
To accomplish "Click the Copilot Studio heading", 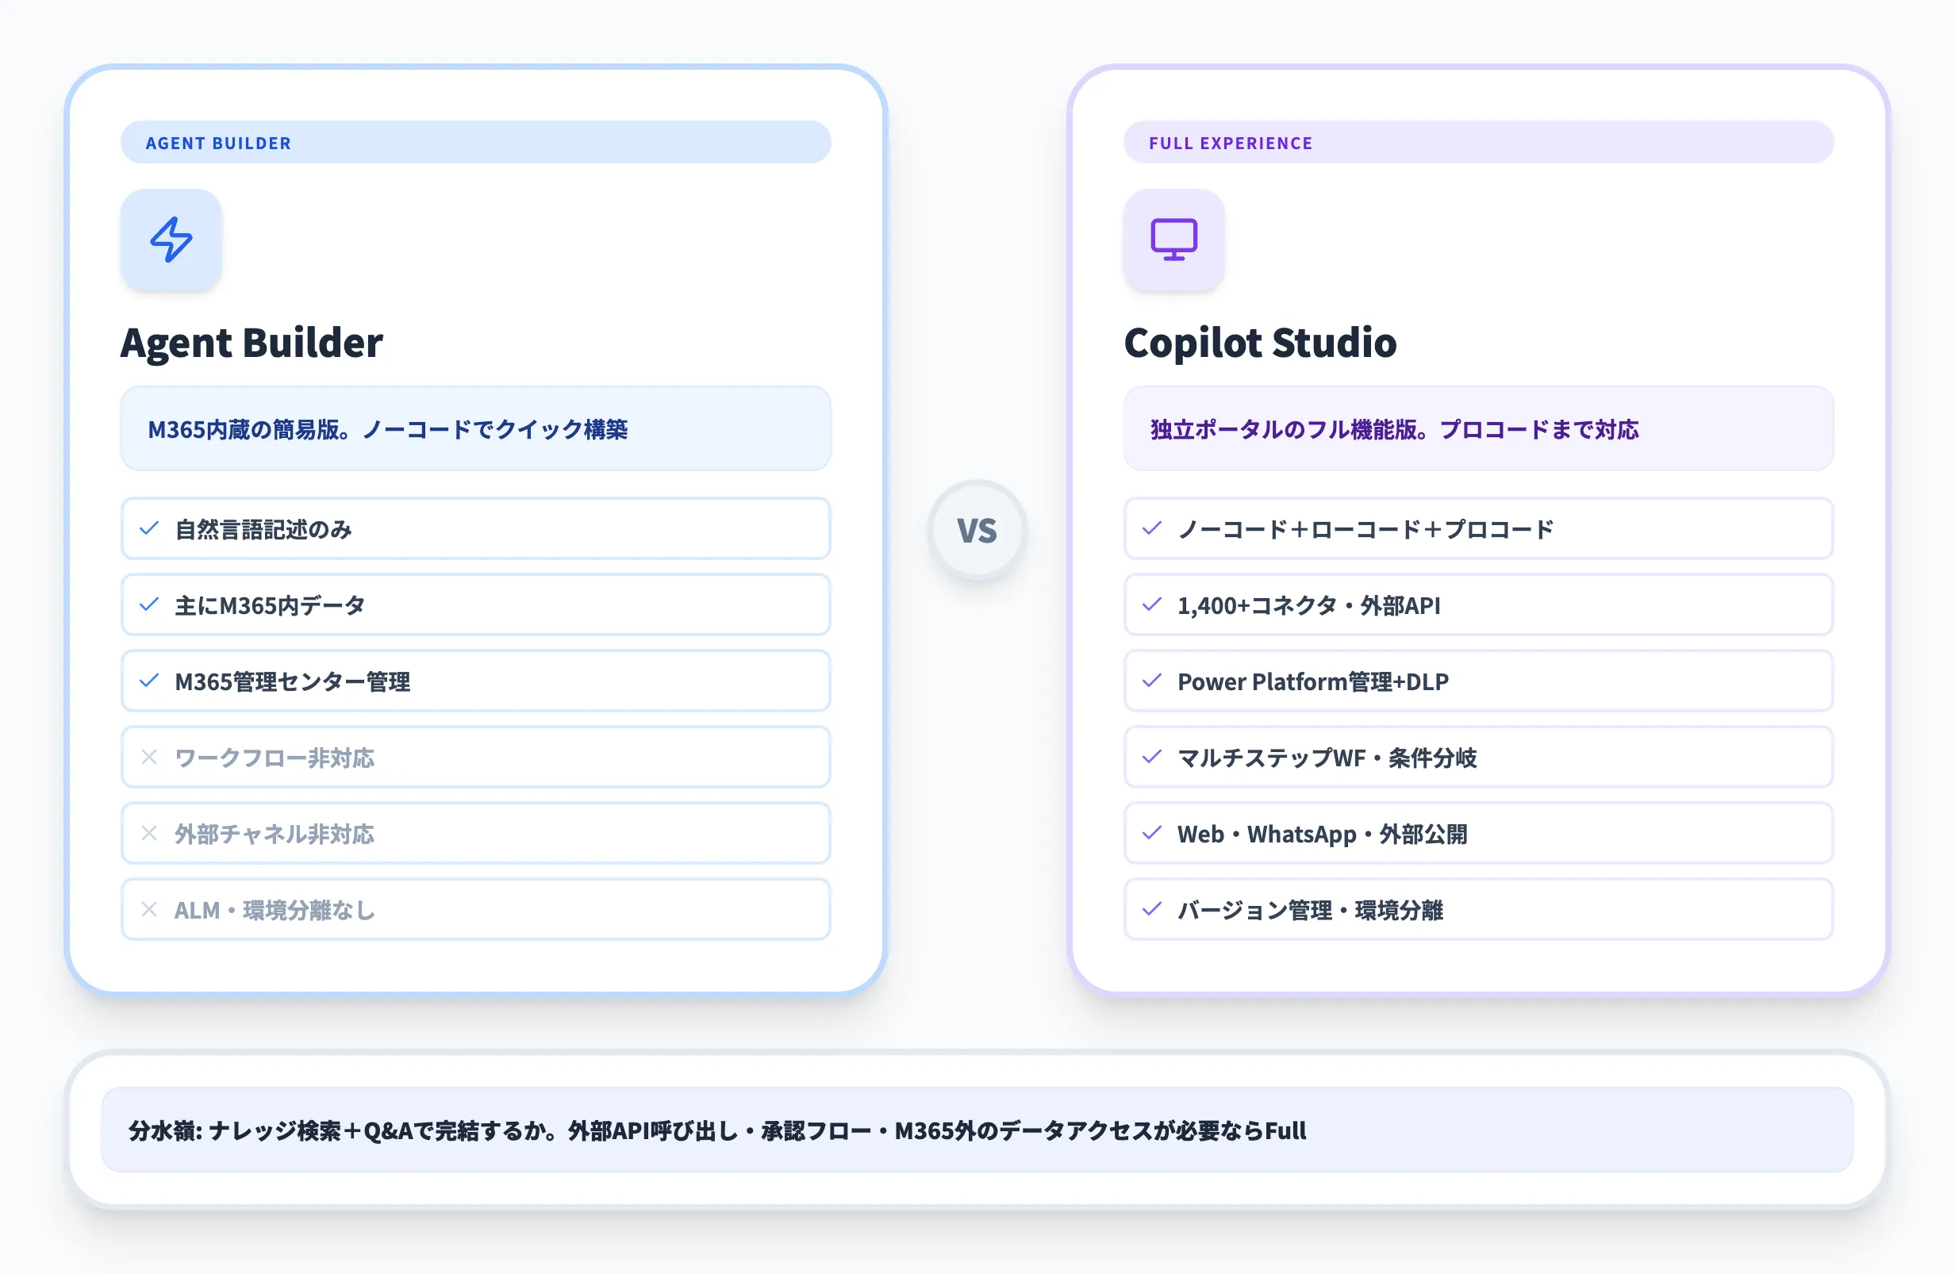I will point(1261,343).
